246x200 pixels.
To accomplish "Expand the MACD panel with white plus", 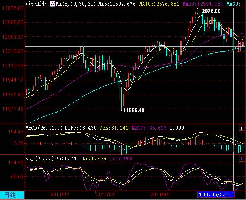I will click(241, 128).
